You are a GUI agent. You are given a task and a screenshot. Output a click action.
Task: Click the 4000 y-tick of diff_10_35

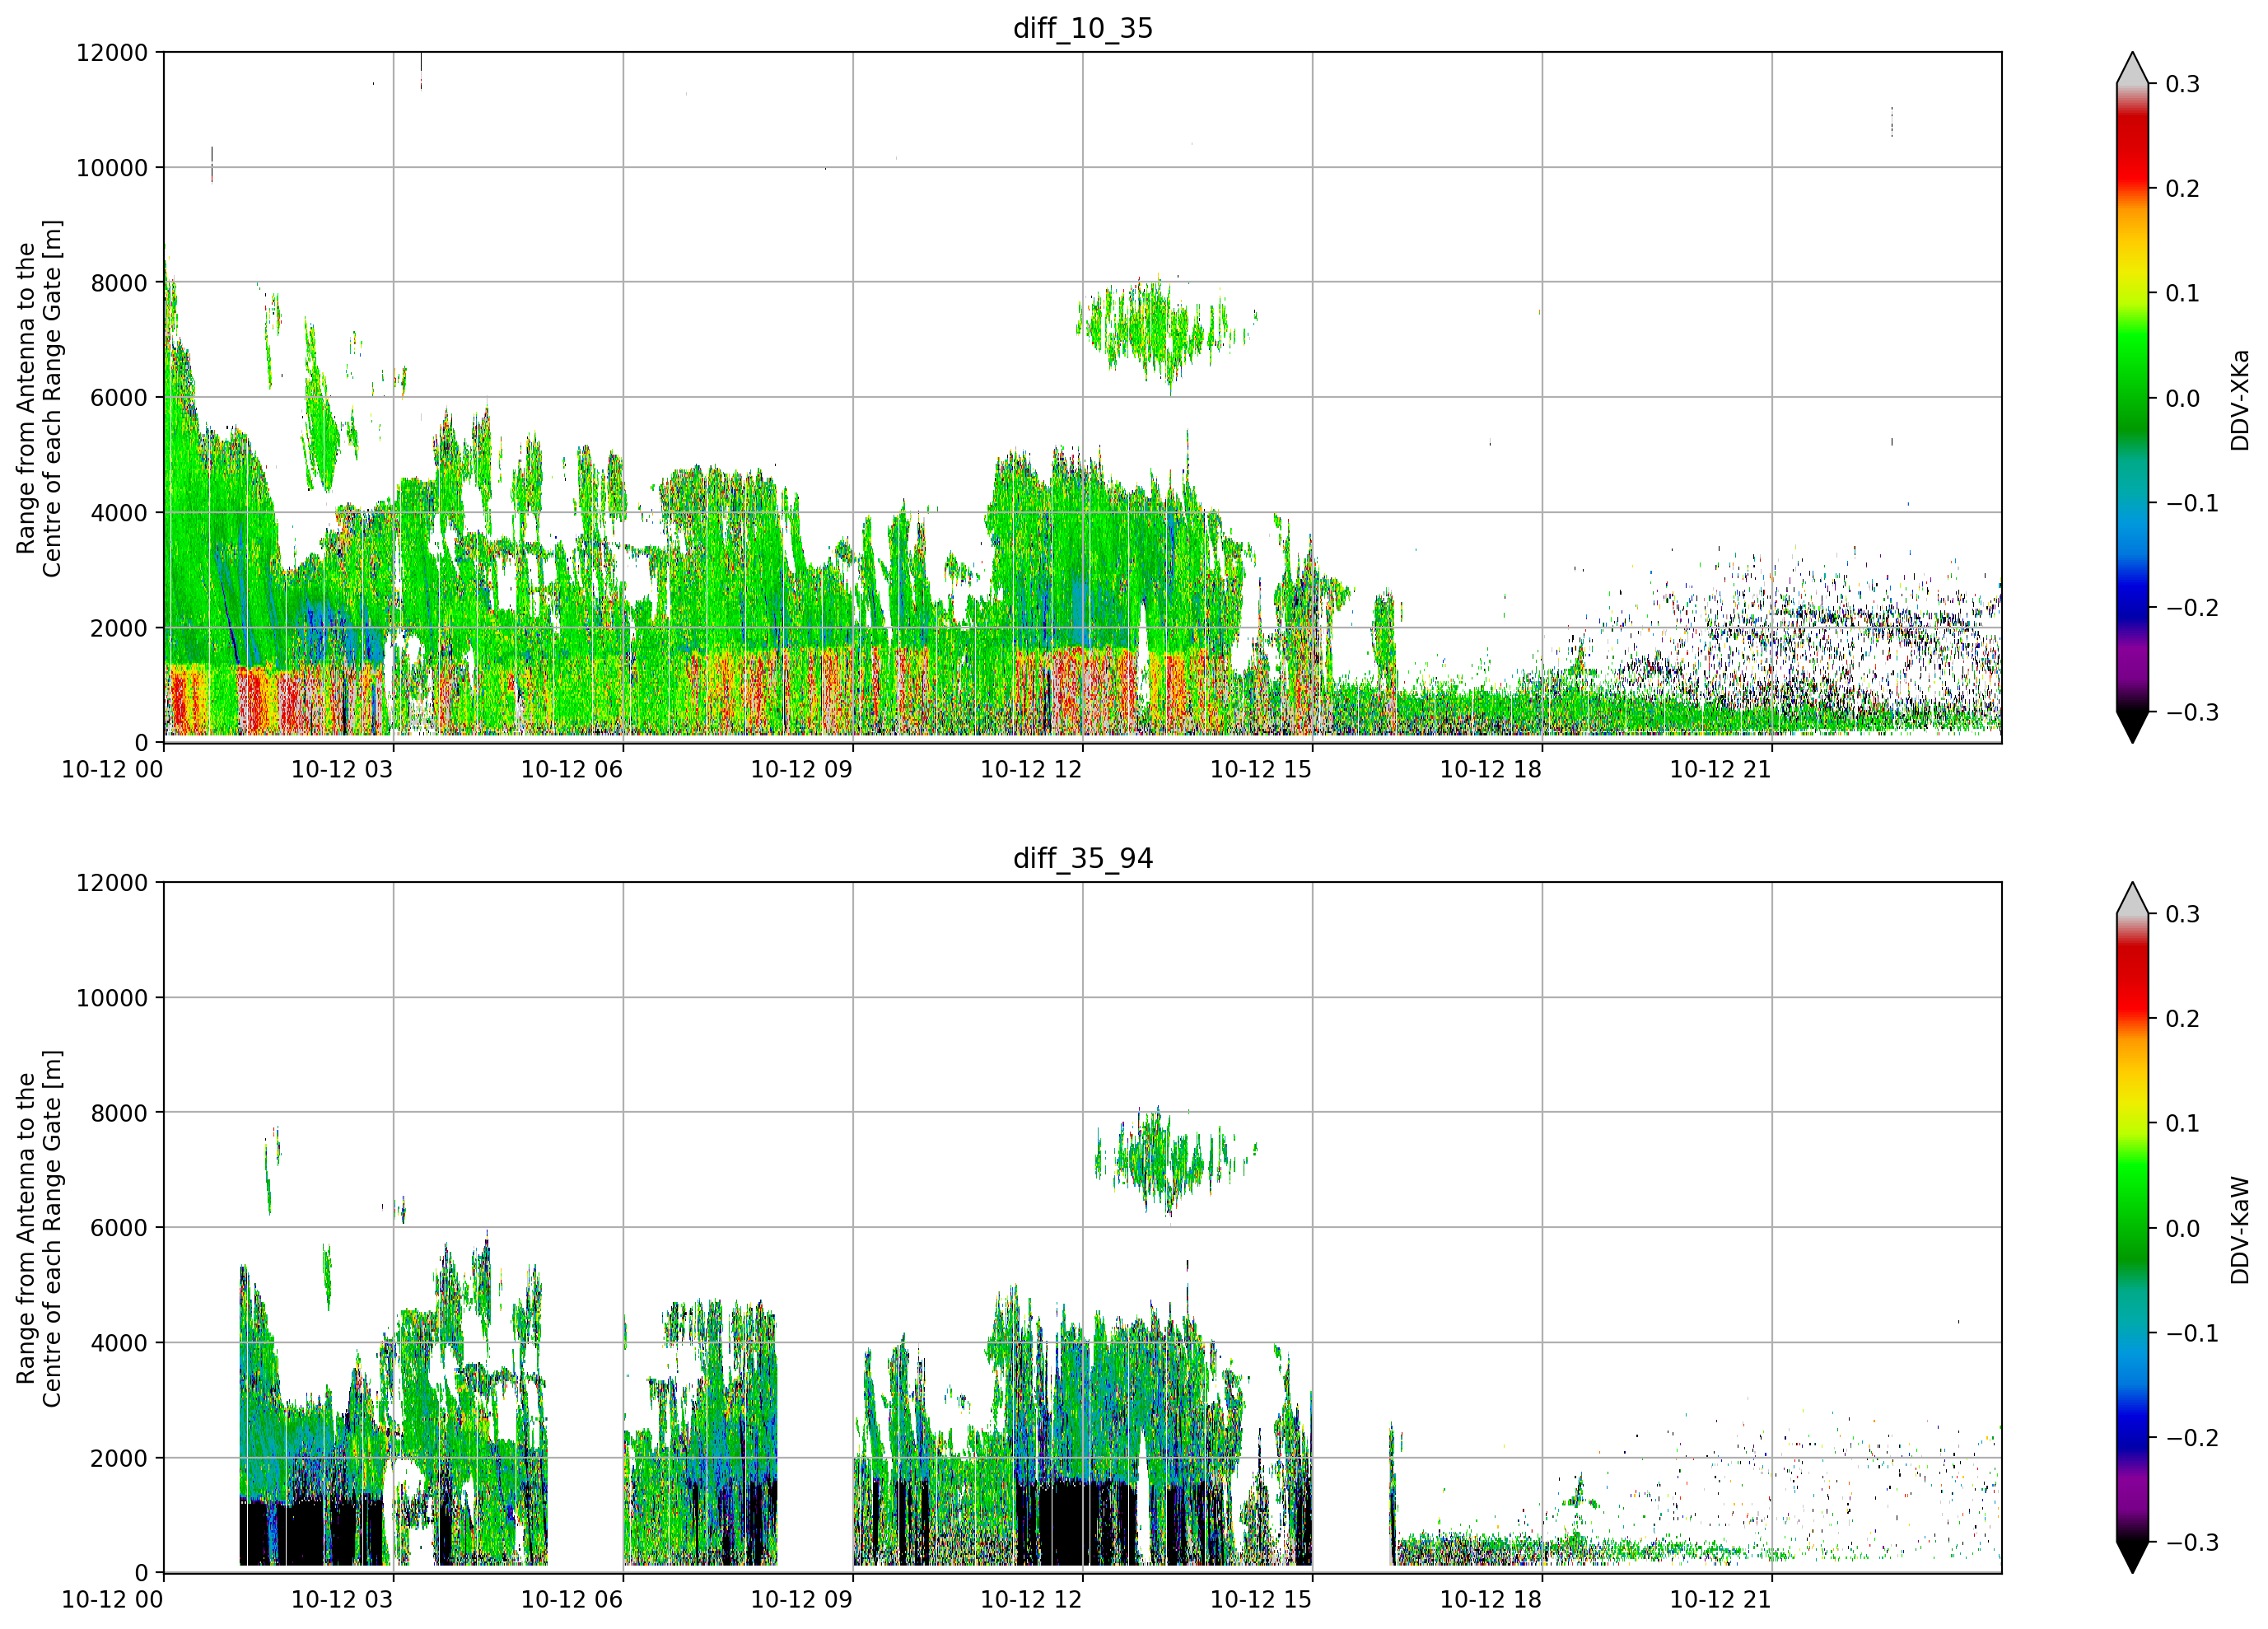click(119, 513)
